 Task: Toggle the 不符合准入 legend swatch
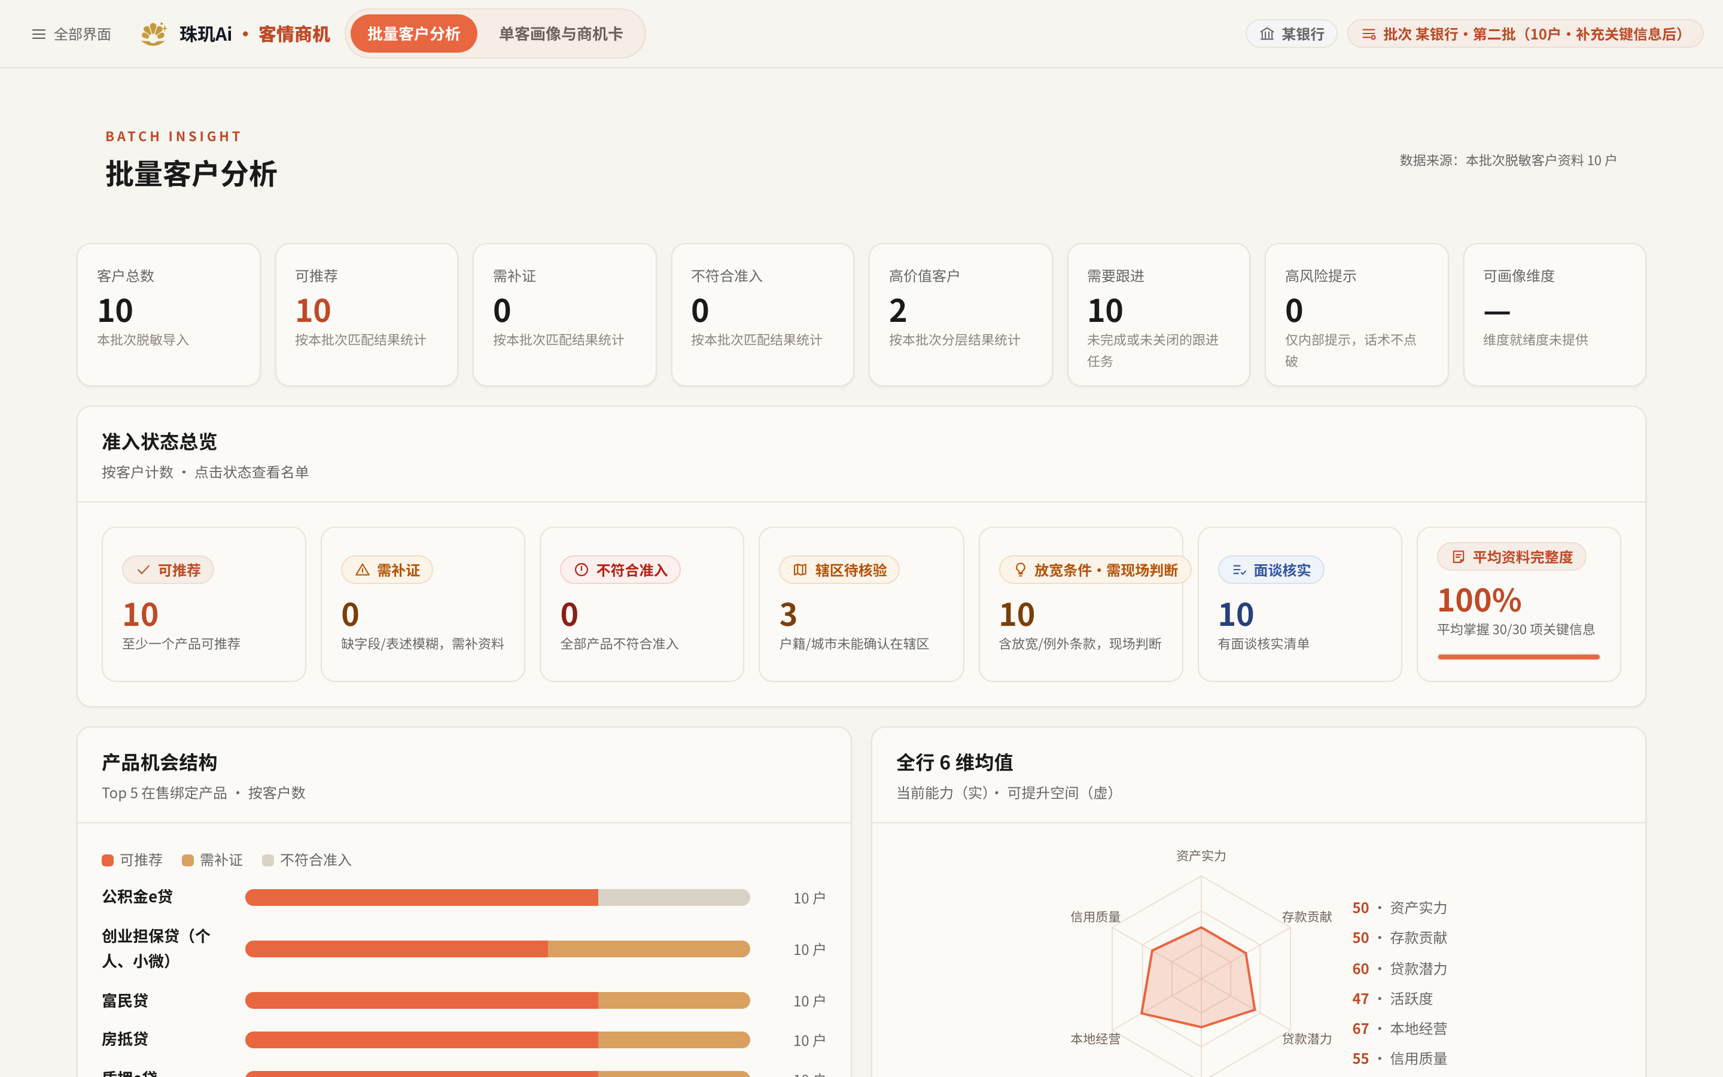click(267, 860)
